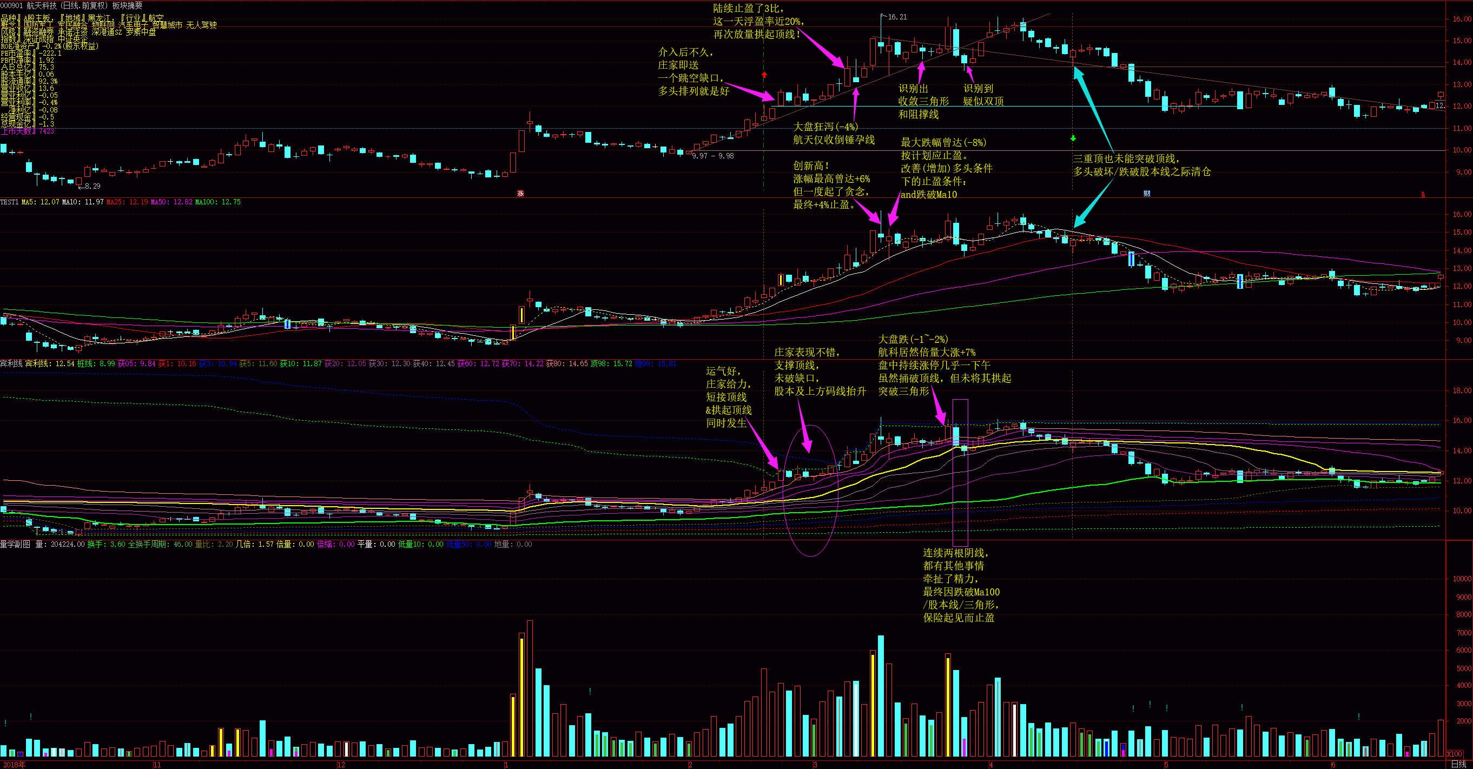Click the MA10: 11.97 value
This screenshot has height=769, width=1473.
(x=83, y=202)
